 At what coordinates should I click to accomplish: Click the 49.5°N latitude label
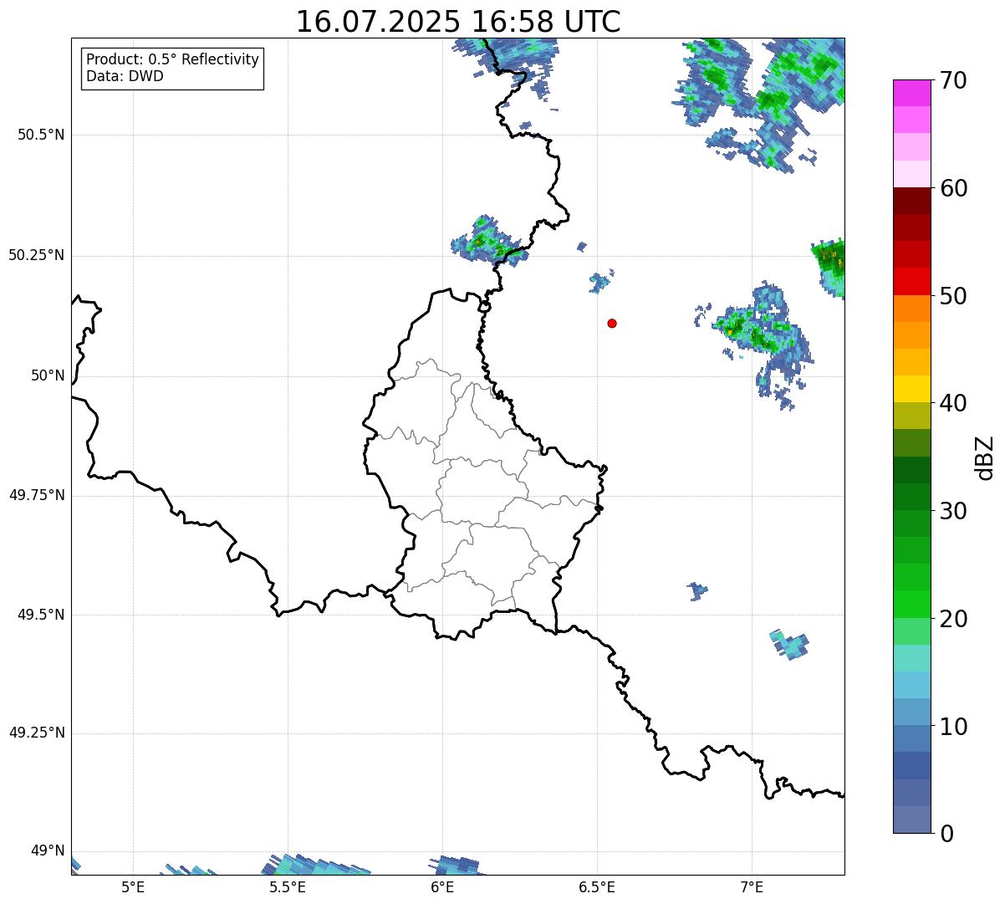coord(41,615)
